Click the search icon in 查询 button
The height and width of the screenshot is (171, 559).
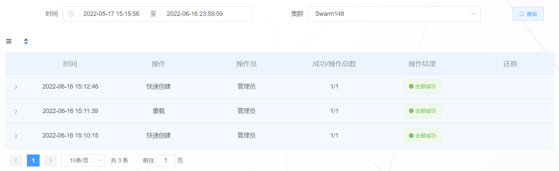coord(522,14)
